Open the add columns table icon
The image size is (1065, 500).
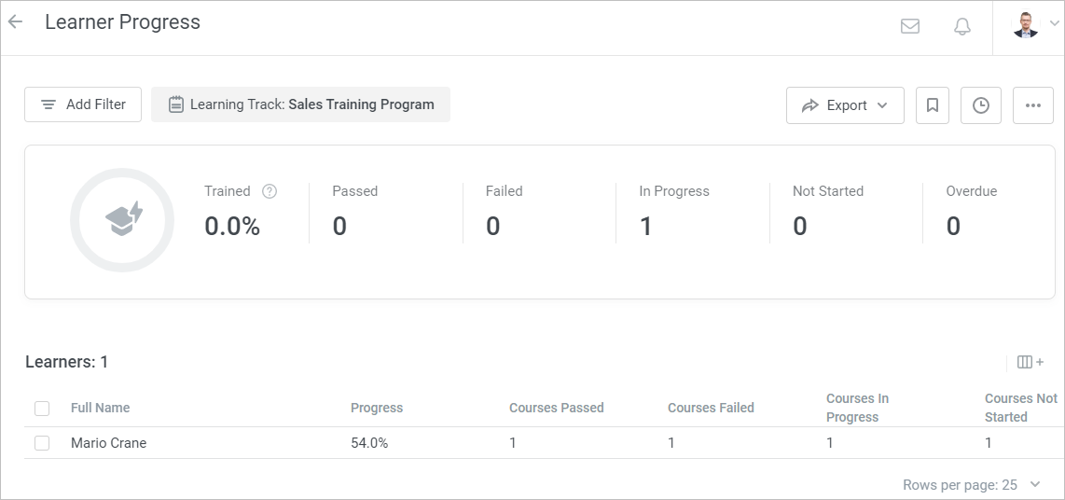1030,362
